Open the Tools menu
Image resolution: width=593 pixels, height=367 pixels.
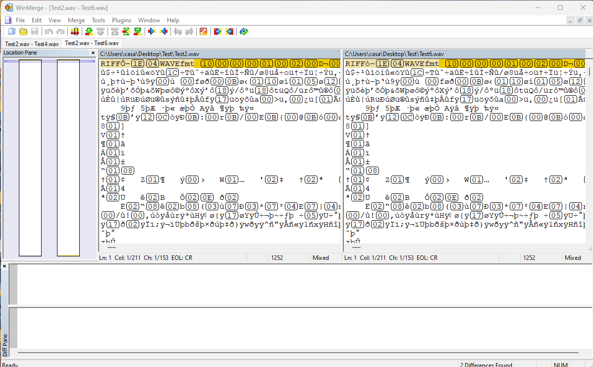point(98,20)
